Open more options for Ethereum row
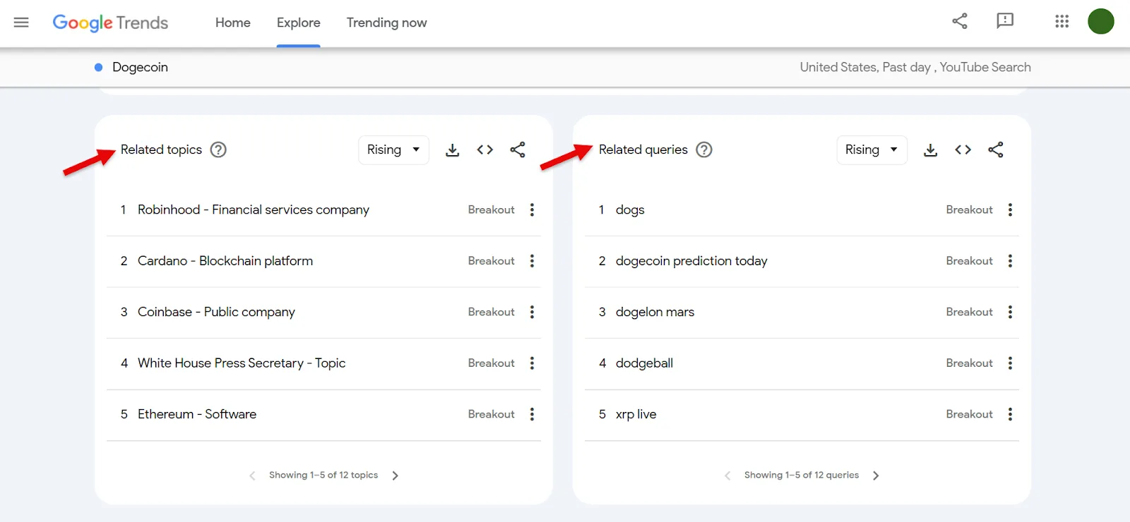The height and width of the screenshot is (522, 1130). click(533, 414)
